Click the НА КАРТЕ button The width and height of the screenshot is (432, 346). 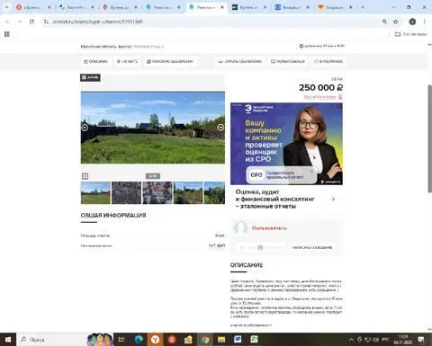click(x=127, y=61)
